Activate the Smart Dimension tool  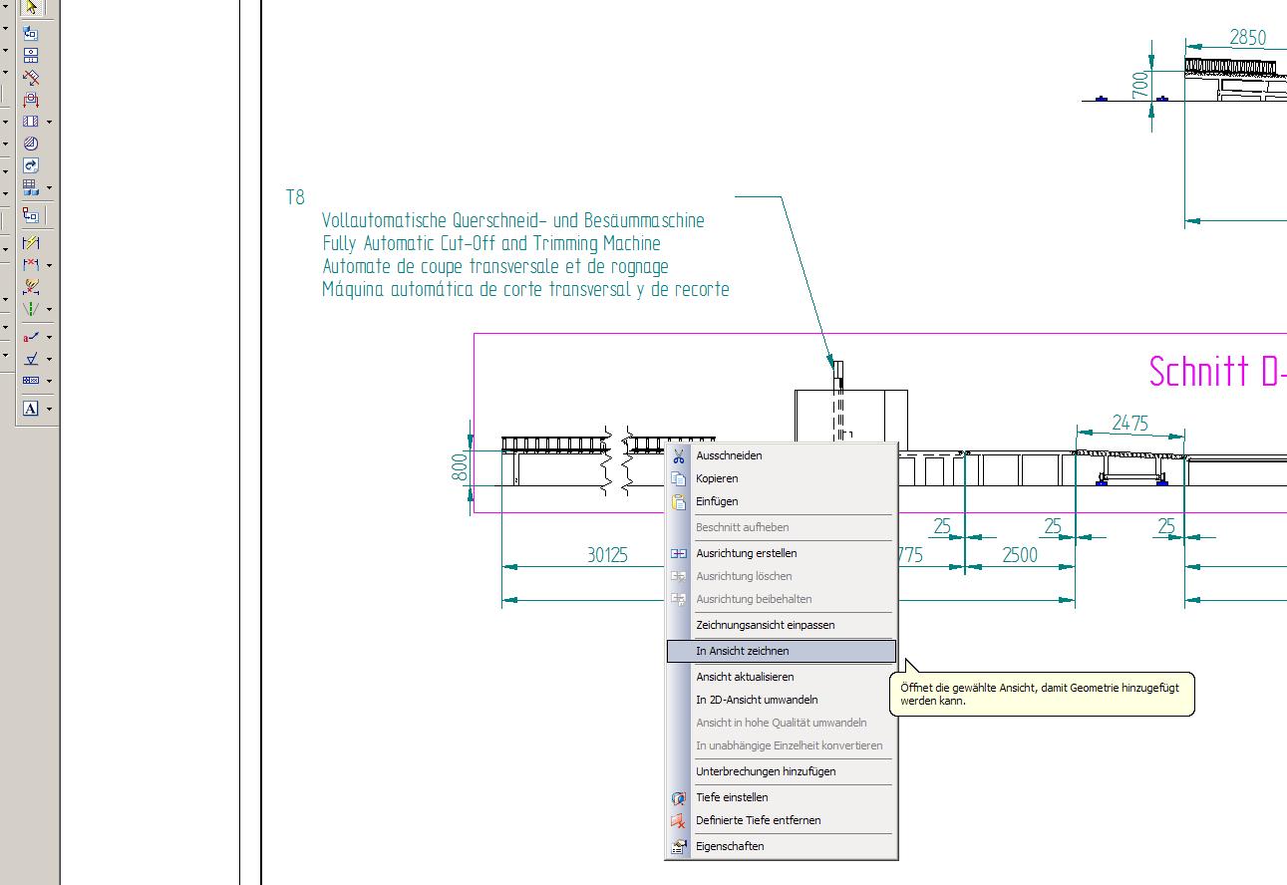pos(31,242)
